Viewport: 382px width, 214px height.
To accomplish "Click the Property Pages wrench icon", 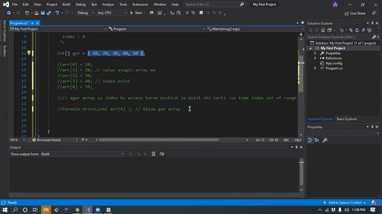I will tap(325, 140).
